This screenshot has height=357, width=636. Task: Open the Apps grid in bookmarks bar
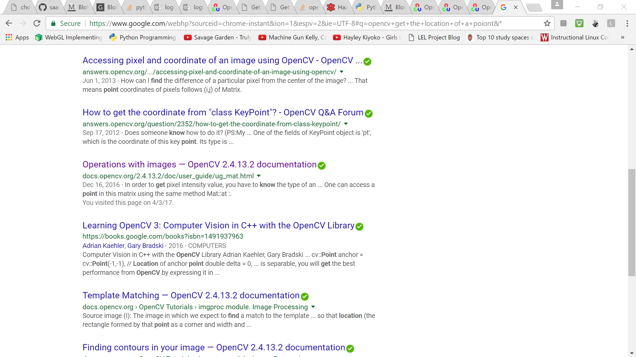pyautogui.click(x=17, y=37)
